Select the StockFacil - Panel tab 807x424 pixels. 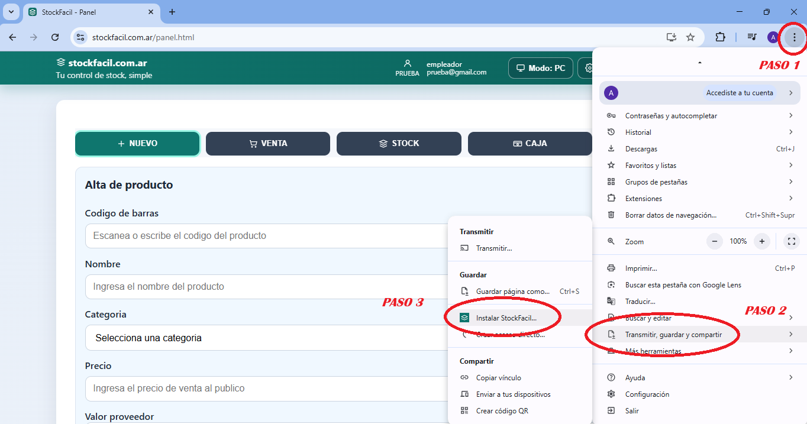tap(92, 12)
